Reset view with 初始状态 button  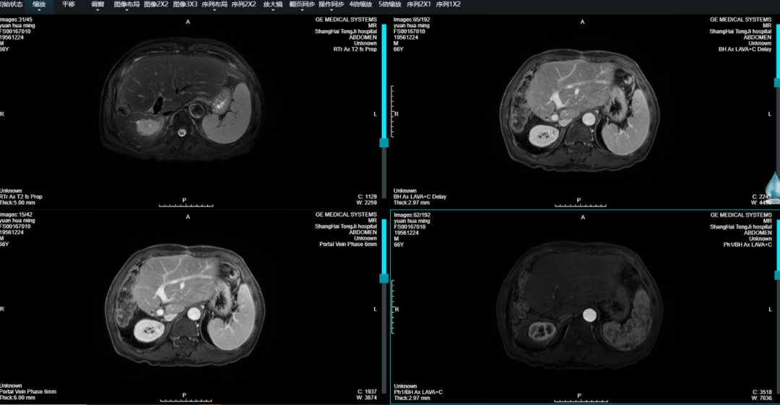tap(11, 4)
